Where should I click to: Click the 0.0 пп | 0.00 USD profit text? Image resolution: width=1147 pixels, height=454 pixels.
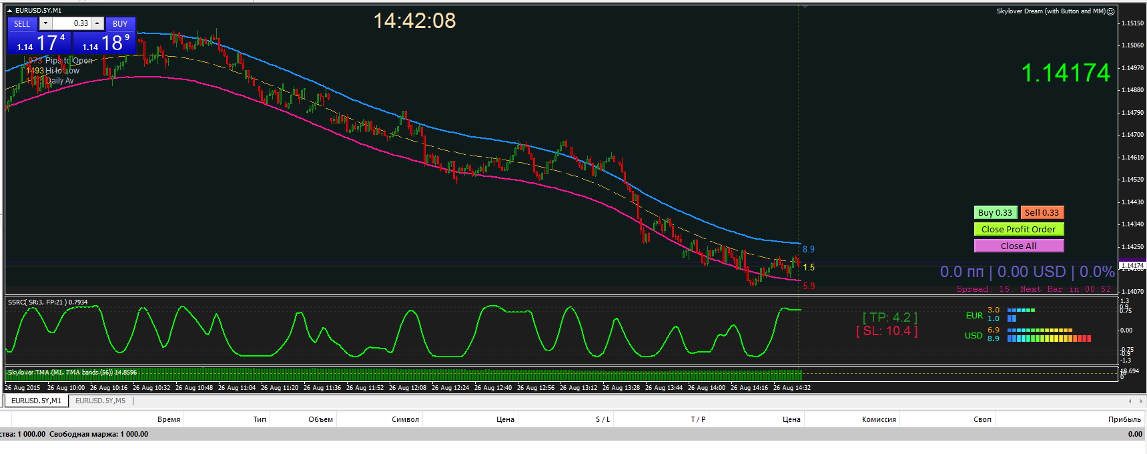1027,272
